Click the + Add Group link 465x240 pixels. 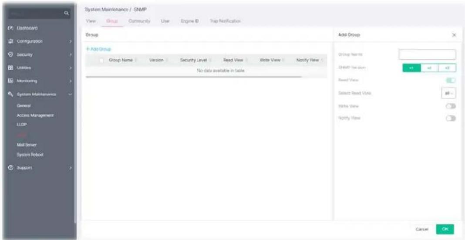pyautogui.click(x=98, y=49)
